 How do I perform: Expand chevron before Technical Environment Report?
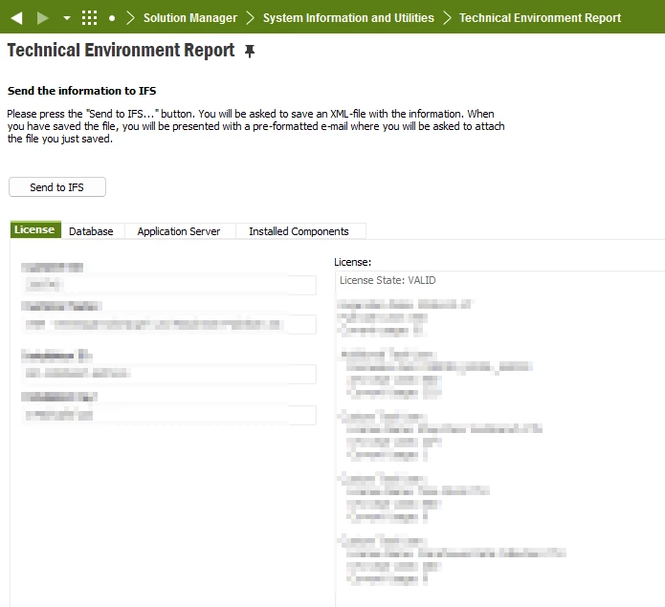click(447, 18)
